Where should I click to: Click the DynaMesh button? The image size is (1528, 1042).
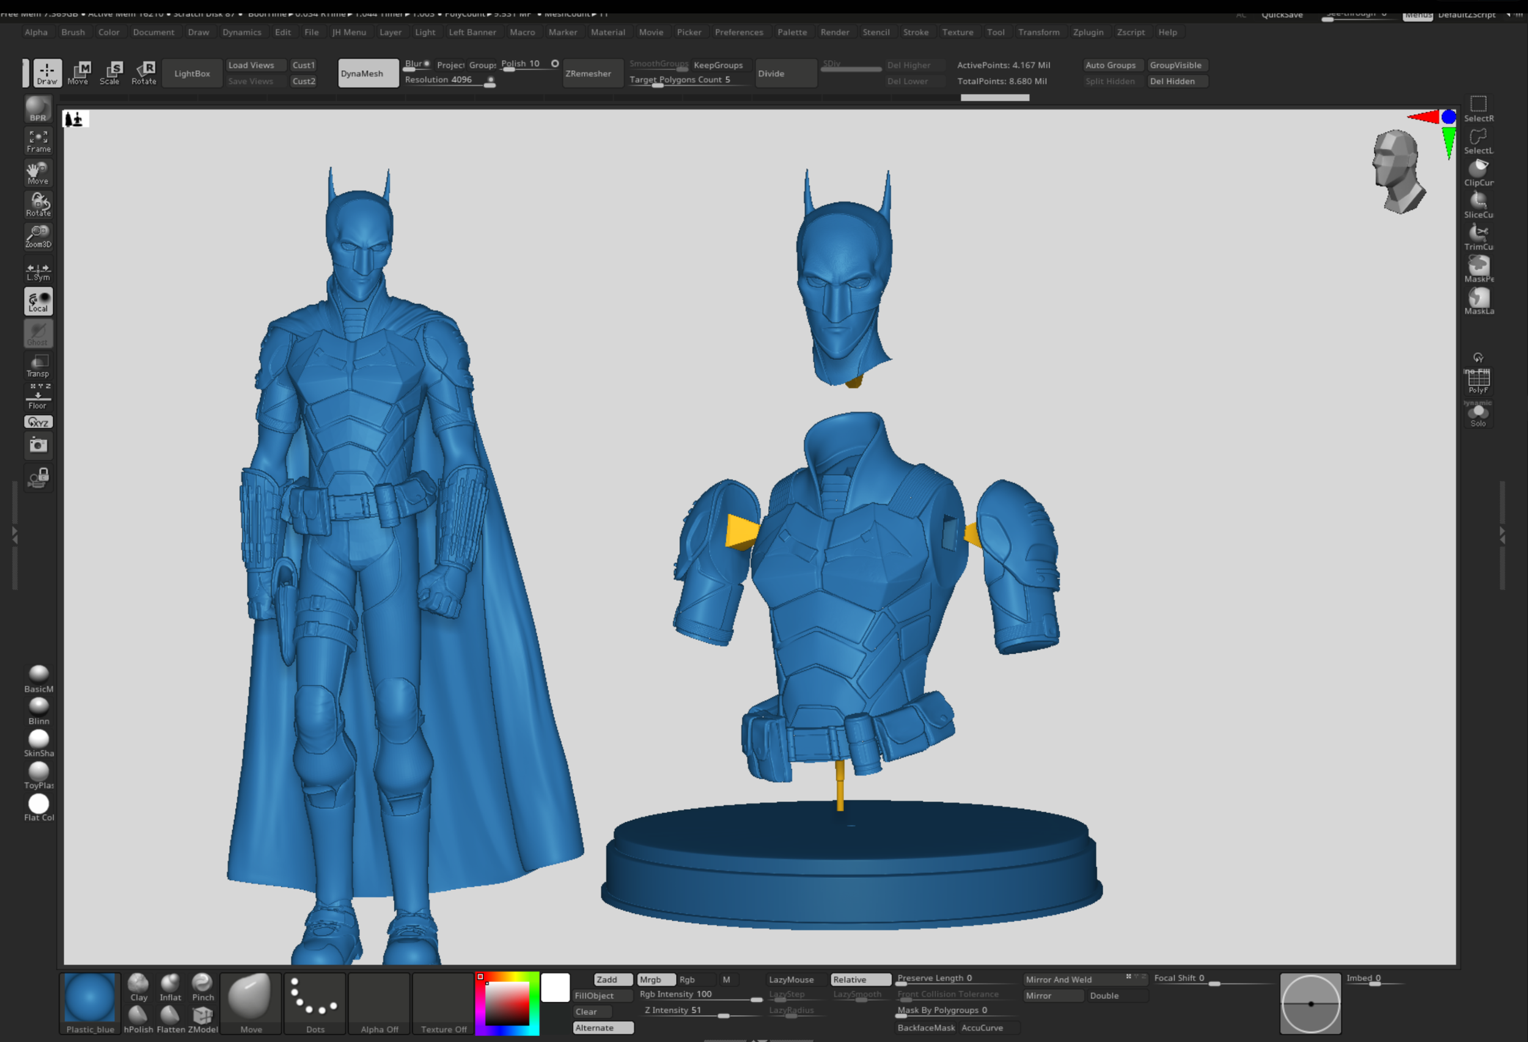tap(368, 73)
